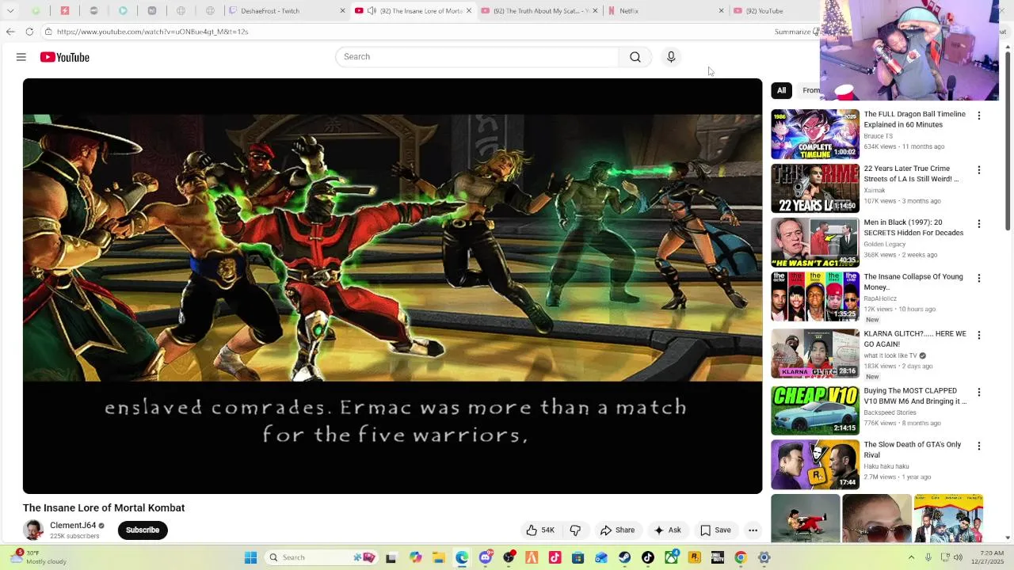Click the YouTube logo to go home

point(65,57)
